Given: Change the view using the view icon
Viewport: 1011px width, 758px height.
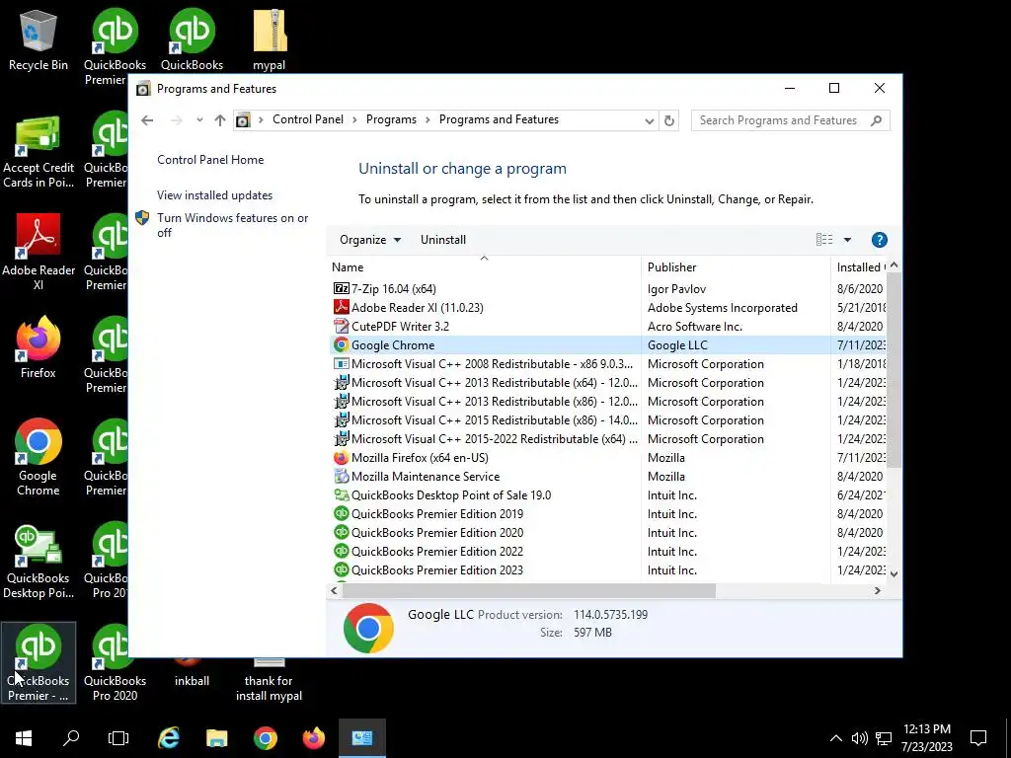Looking at the screenshot, I should tap(824, 240).
